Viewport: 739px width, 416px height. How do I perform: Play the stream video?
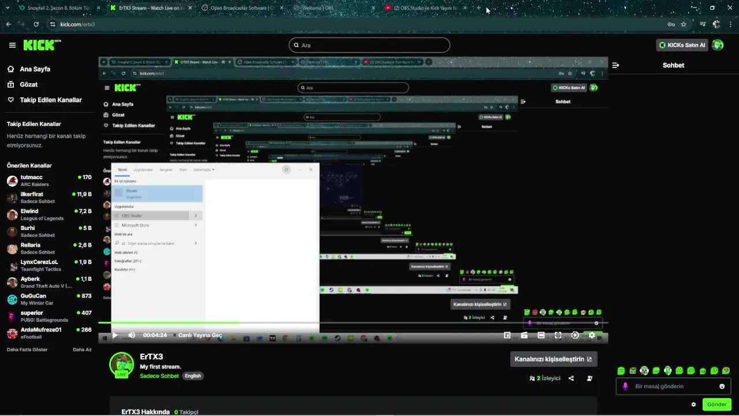pyautogui.click(x=115, y=335)
